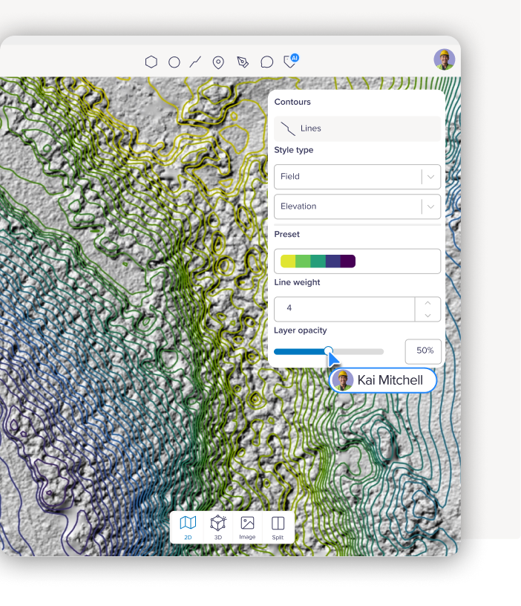Select the pen annotation tool
The image size is (521, 606).
[x=243, y=62]
